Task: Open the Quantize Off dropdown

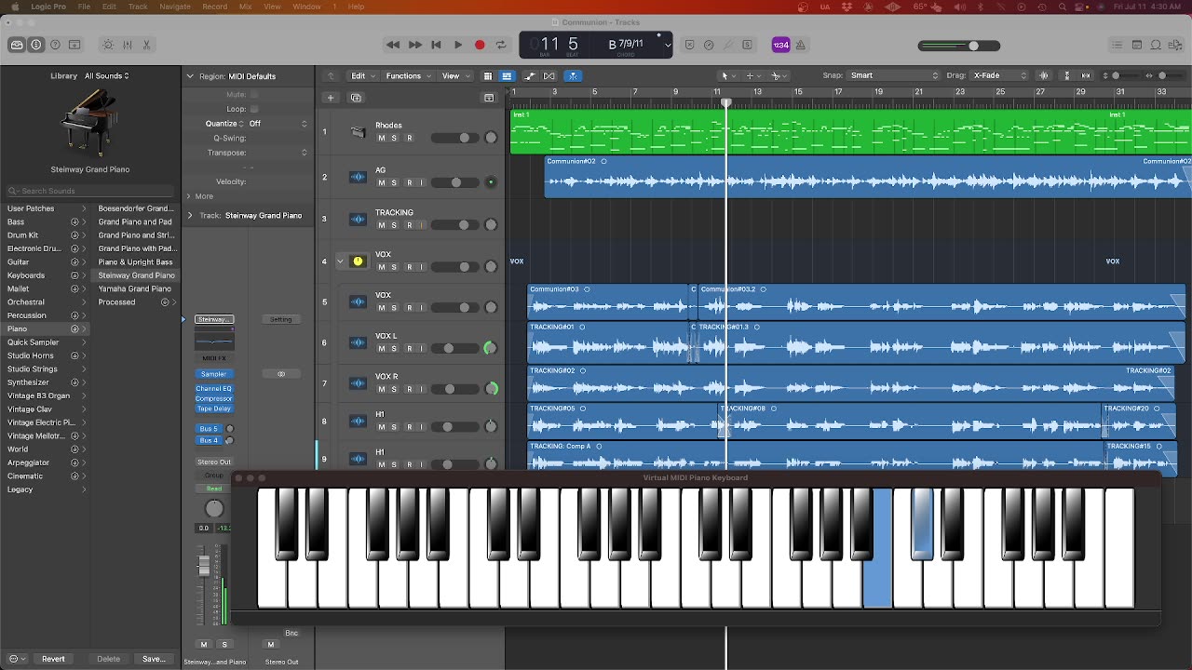Action: (x=277, y=124)
